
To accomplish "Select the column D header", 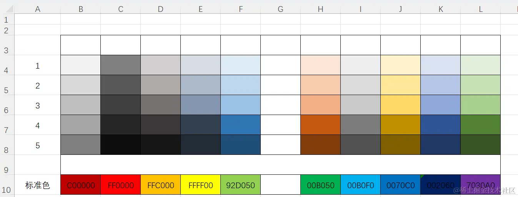I will click(161, 9).
